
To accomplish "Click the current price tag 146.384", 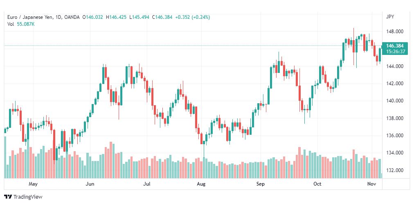I will [x=395, y=46].
